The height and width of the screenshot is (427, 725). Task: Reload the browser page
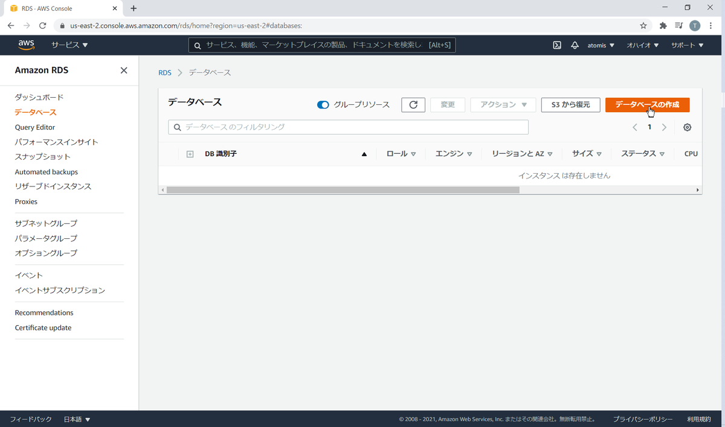tap(42, 25)
